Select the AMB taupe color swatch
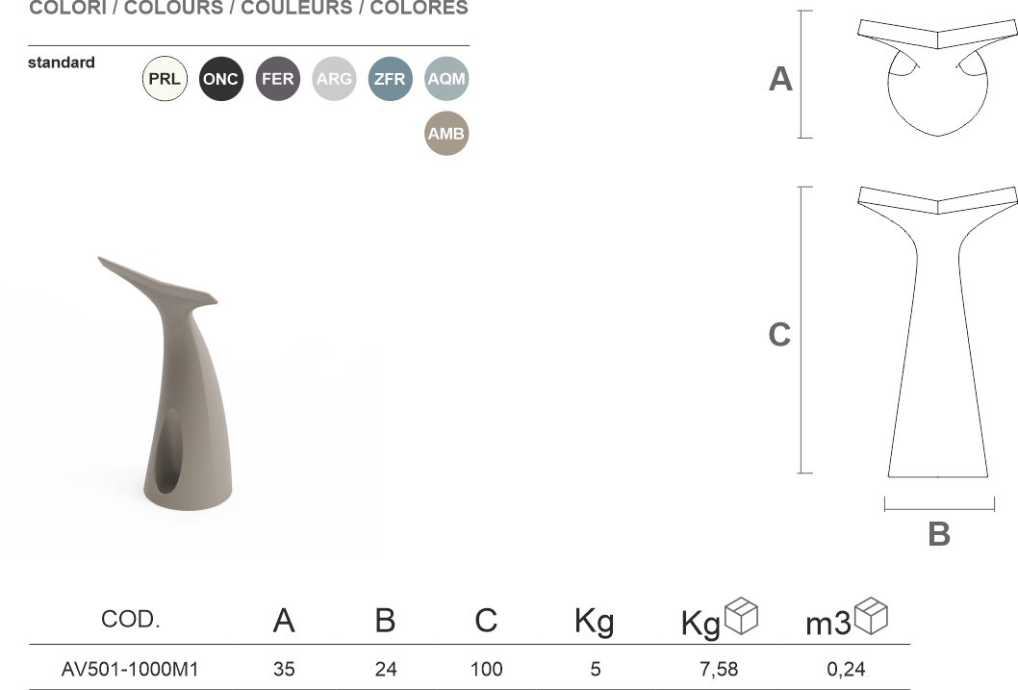Viewport: 1018px width, 690px height. (446, 134)
